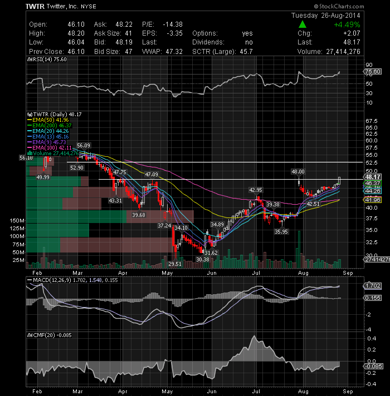Click the Dividends value no
Image resolution: width=390 pixels, height=396 pixels.
point(249,42)
